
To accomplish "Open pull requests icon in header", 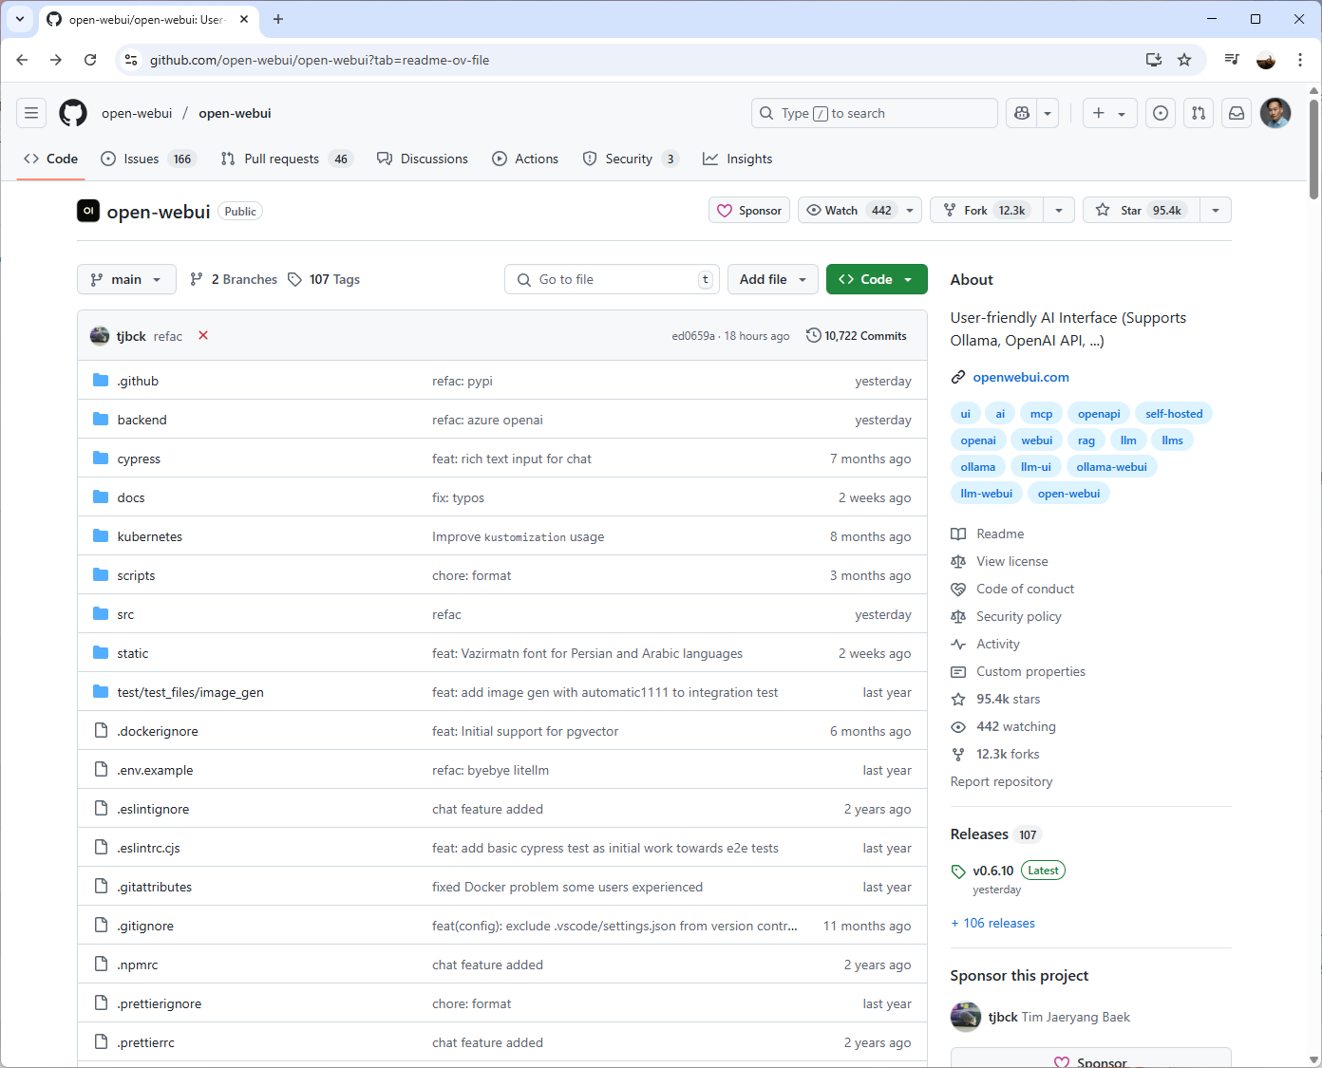I will (x=1199, y=113).
